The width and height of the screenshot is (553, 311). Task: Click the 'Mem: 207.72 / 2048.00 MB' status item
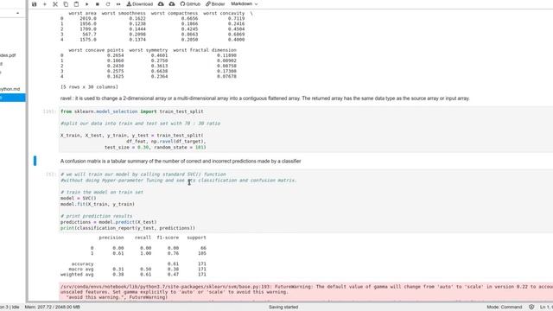[x=52, y=308]
